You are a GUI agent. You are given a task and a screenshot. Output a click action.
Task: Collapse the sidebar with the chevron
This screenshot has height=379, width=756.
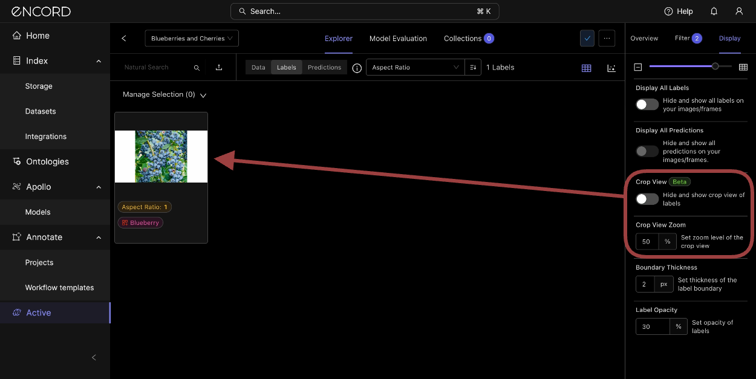coord(94,357)
